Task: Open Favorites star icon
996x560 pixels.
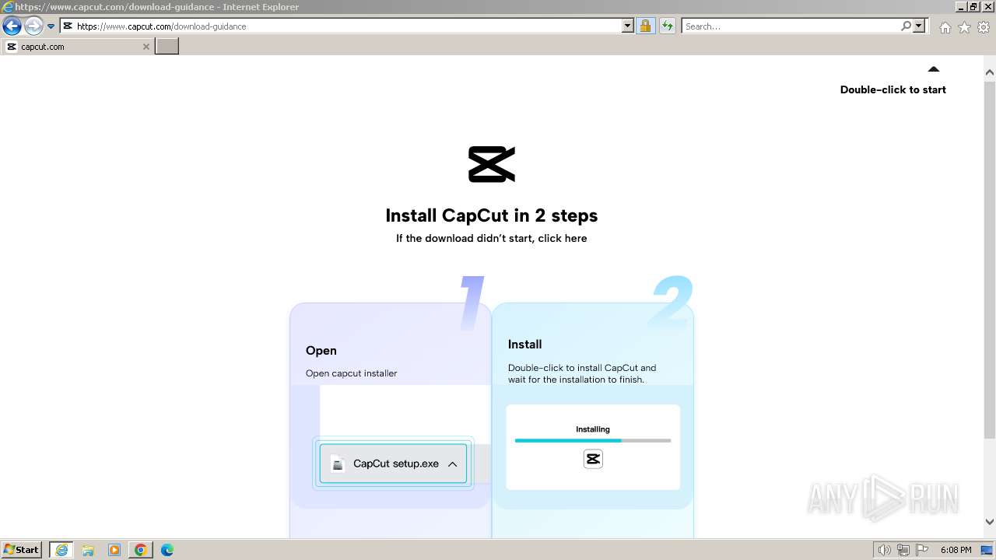Action: 964,27
